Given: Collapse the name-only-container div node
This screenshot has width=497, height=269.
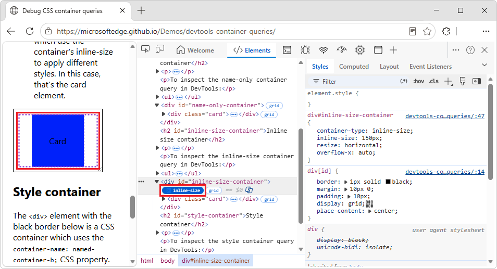Looking at the screenshot, I should (x=157, y=105).
